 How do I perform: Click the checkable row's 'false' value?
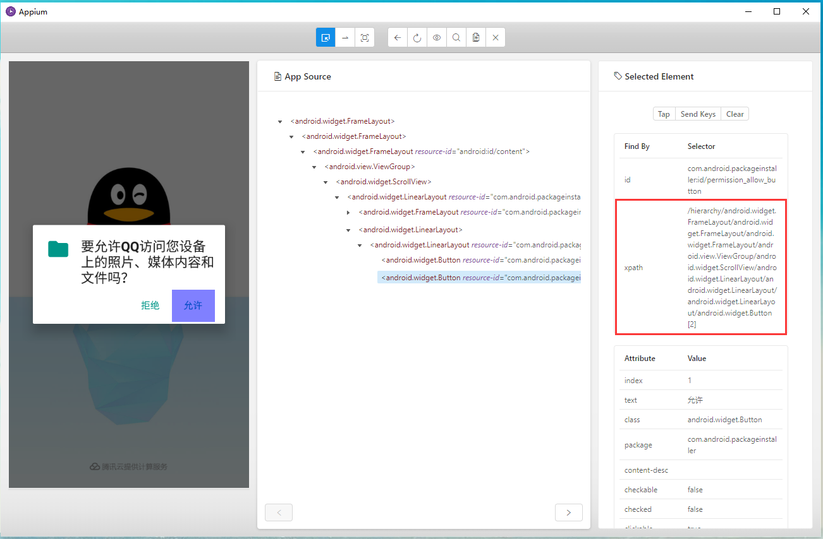[695, 490]
